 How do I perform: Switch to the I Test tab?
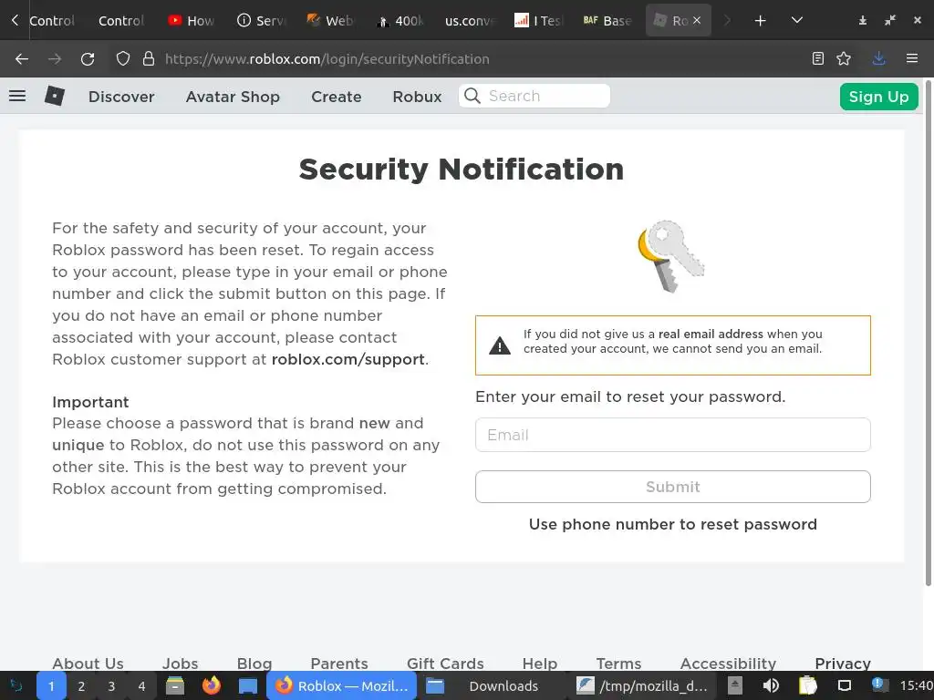tap(538, 21)
